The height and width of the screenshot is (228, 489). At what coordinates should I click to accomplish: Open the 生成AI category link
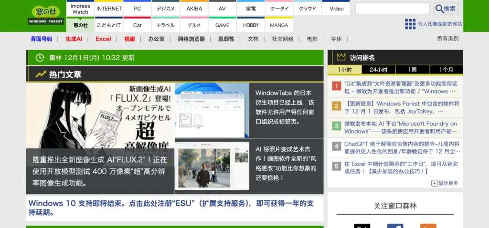pos(74,39)
